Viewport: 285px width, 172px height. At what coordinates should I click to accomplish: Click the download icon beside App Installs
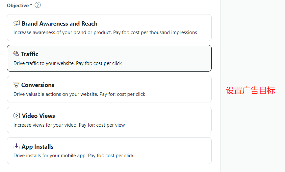click(x=16, y=146)
